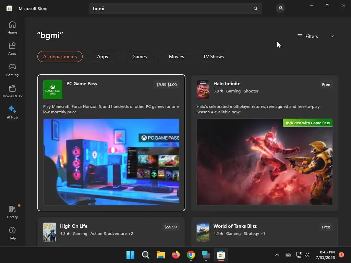Open volume control tray icon
This screenshot has height=263, width=351.
click(x=307, y=255)
